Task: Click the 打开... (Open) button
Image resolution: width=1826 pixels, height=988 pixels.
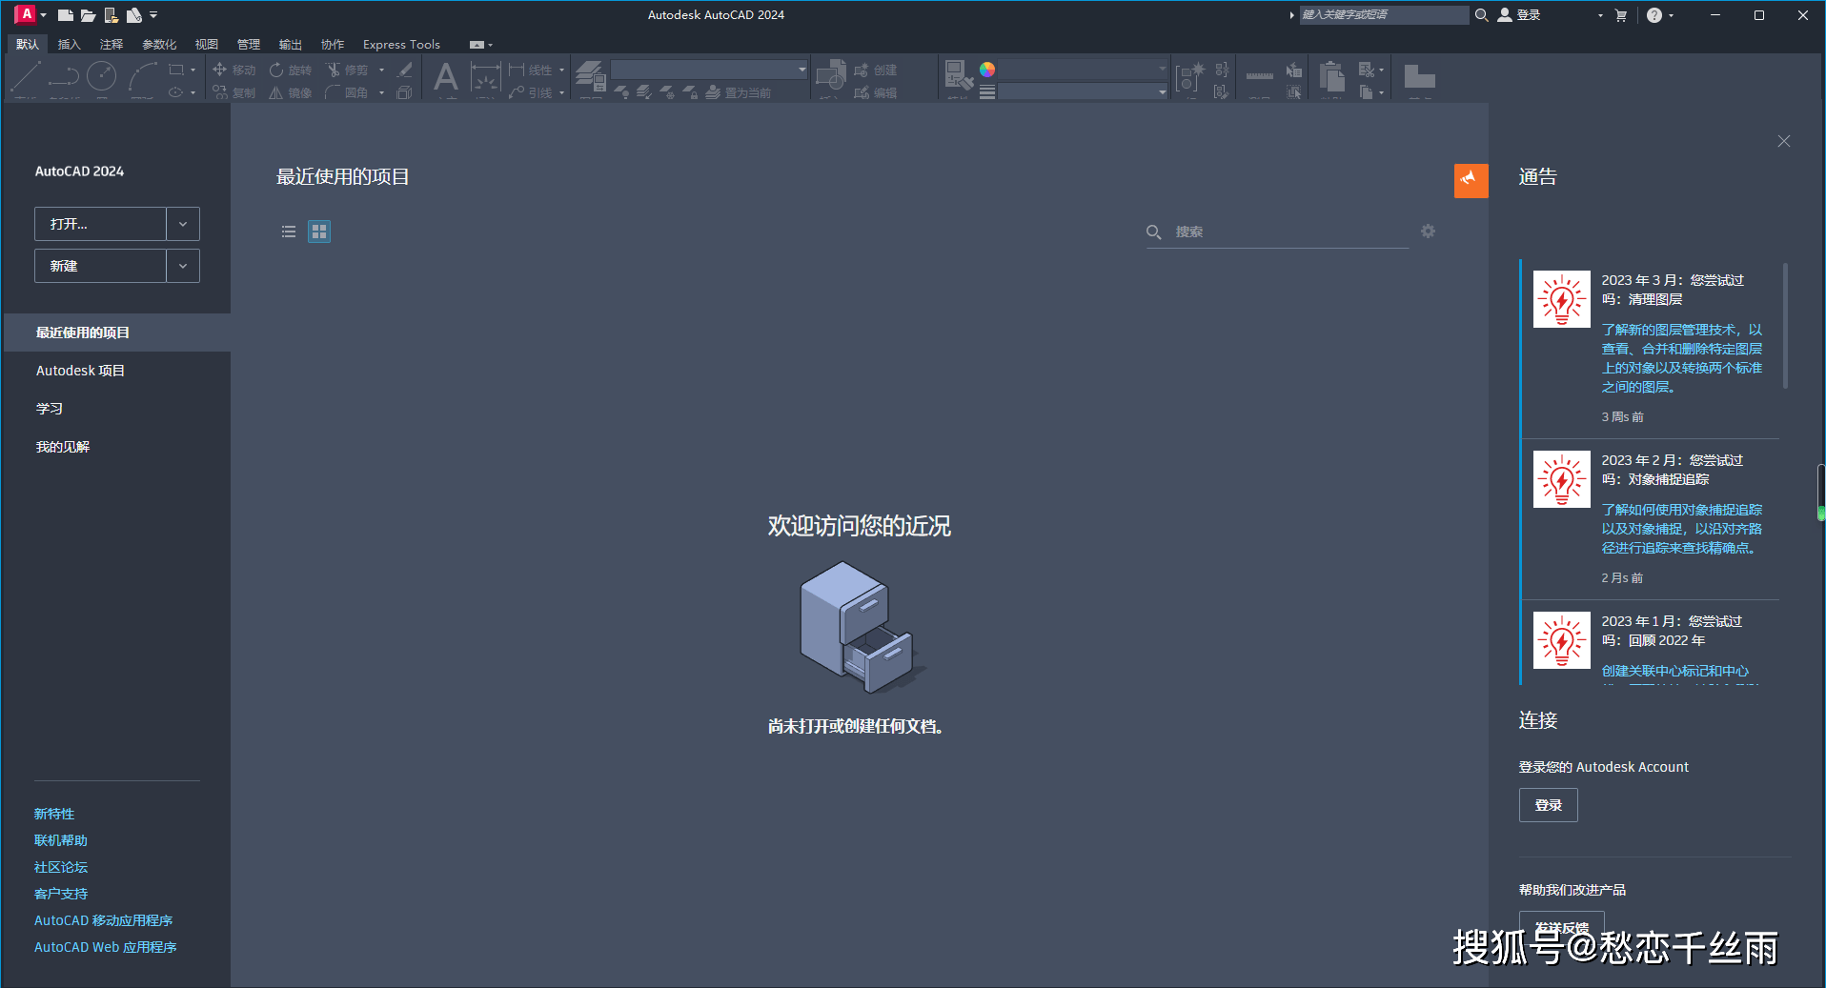Action: 100,224
